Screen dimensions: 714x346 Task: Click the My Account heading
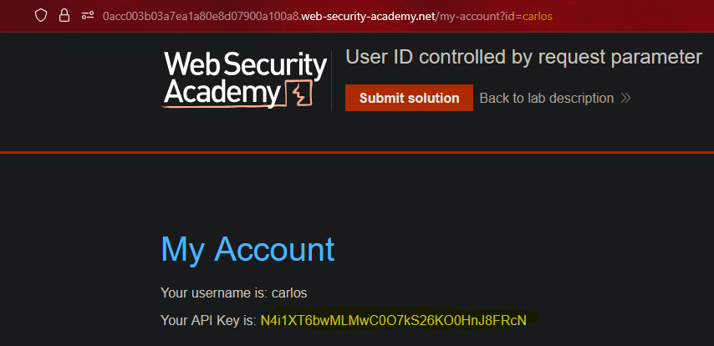[247, 249]
